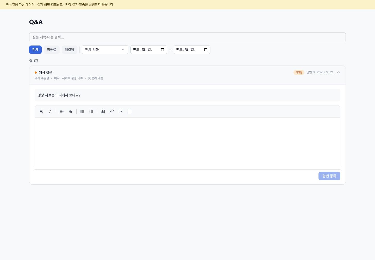This screenshot has width=375, height=260.
Task: Focus the question search field
Action: [x=187, y=37]
